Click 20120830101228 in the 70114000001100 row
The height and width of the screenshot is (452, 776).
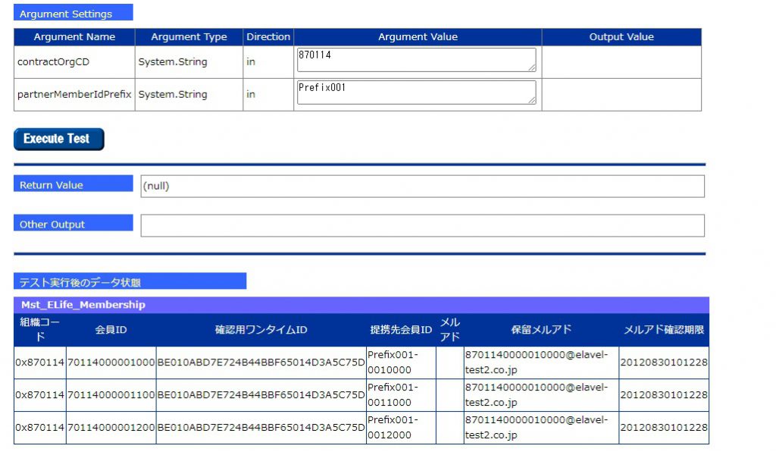(x=664, y=395)
